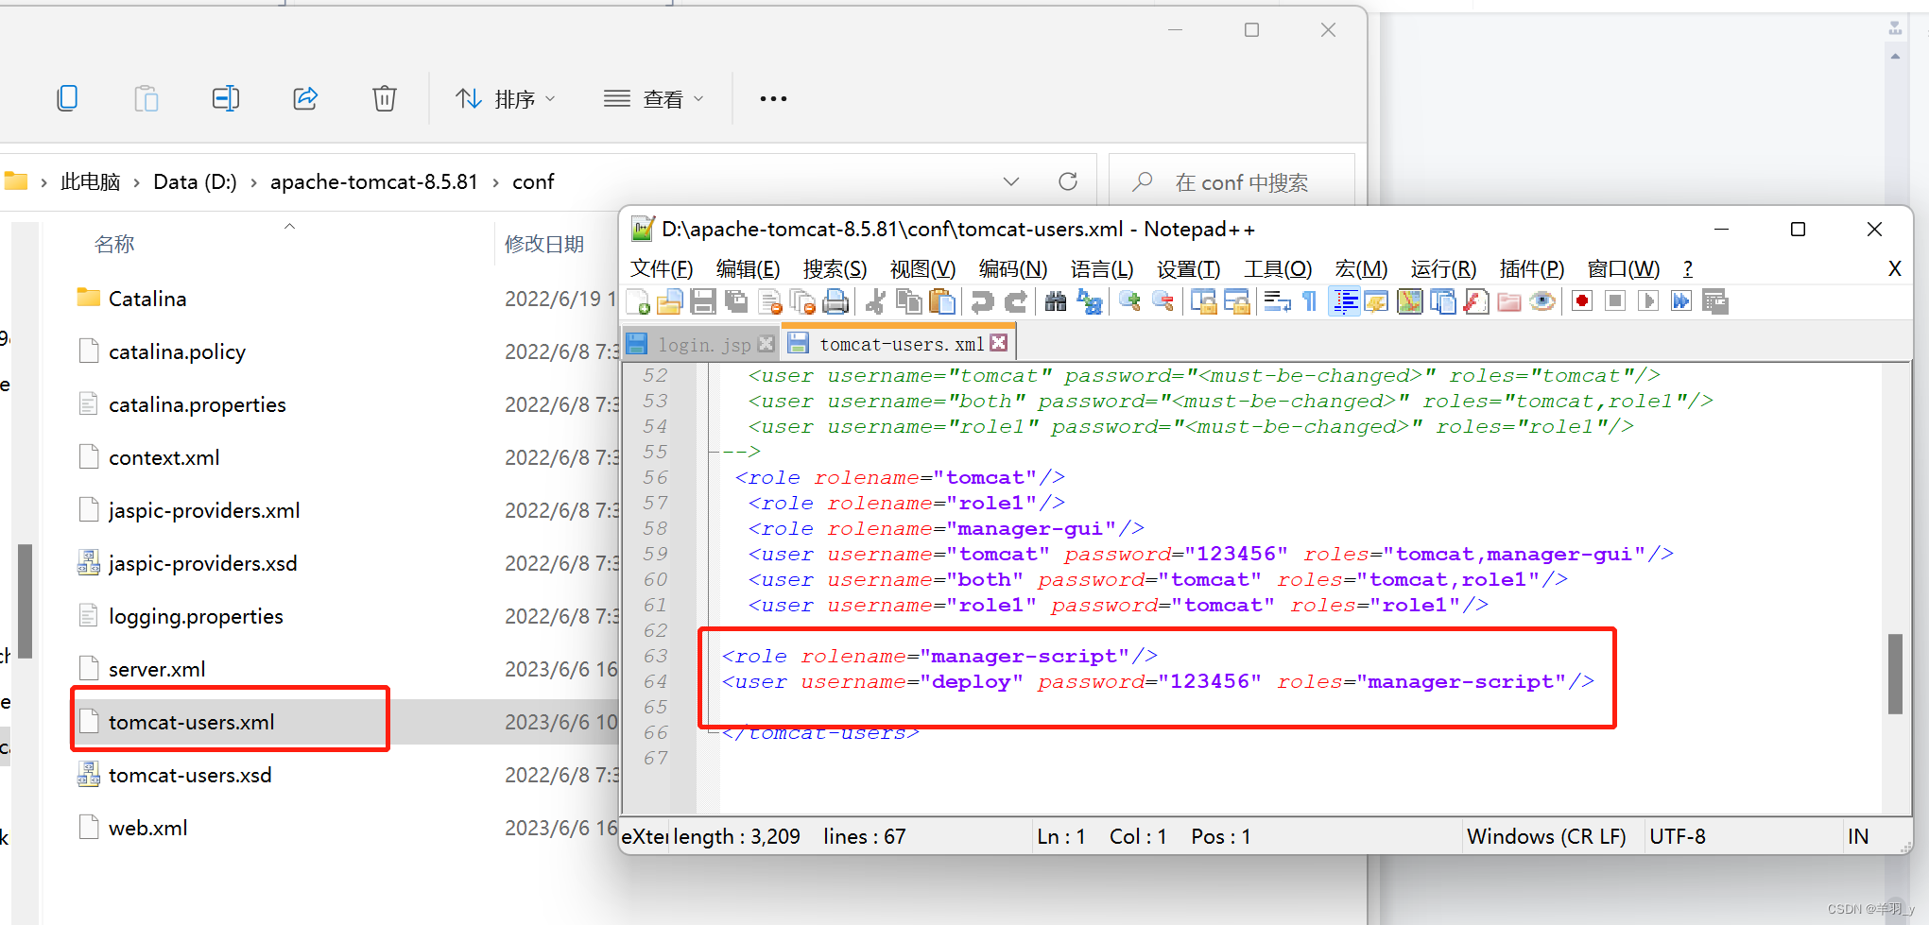Open the 查看 view dropdown in Explorer
This screenshot has height=925, width=1929.
[x=654, y=98]
